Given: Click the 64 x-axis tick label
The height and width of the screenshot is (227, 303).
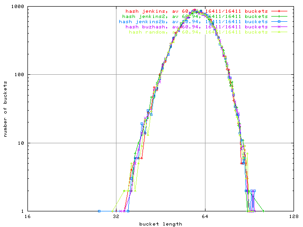Looking at the screenshot, I should [x=205, y=217].
